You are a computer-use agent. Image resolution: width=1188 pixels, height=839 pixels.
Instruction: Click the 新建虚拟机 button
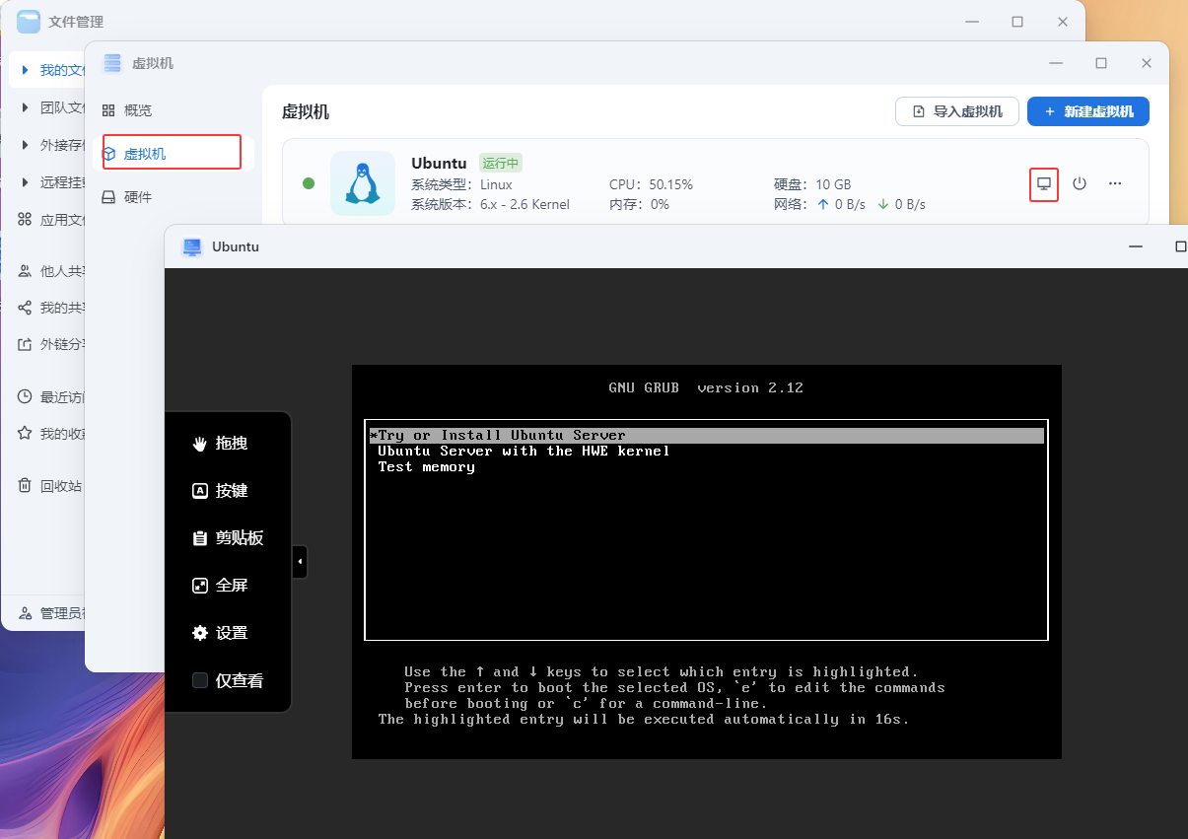pos(1087,111)
